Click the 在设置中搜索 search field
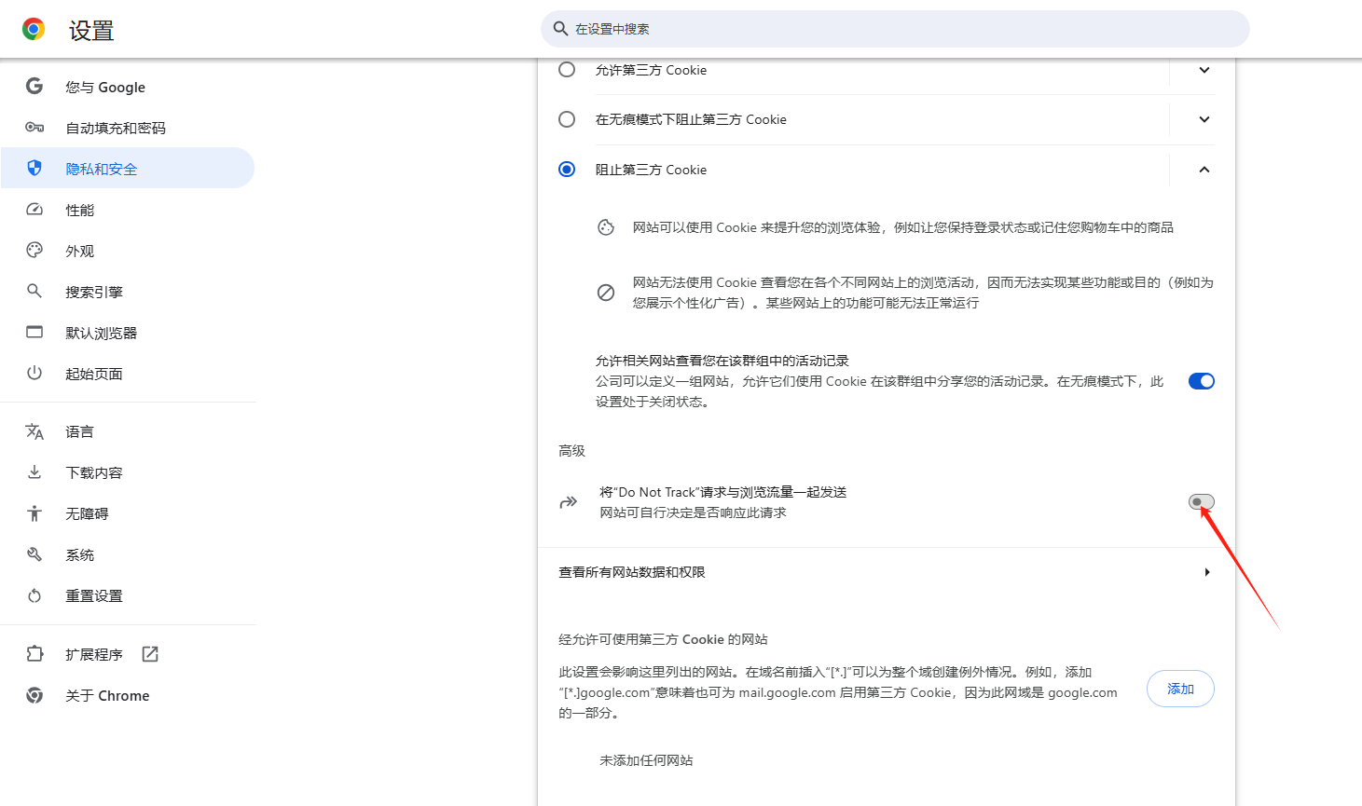The image size is (1362, 806). tap(895, 29)
